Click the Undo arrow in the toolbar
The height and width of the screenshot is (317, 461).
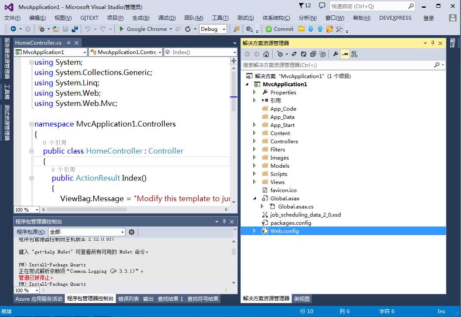coord(88,29)
